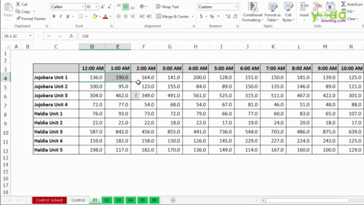364x205 pixels.
Task: Decrease font size with the small A
Action: click(x=109, y=7)
